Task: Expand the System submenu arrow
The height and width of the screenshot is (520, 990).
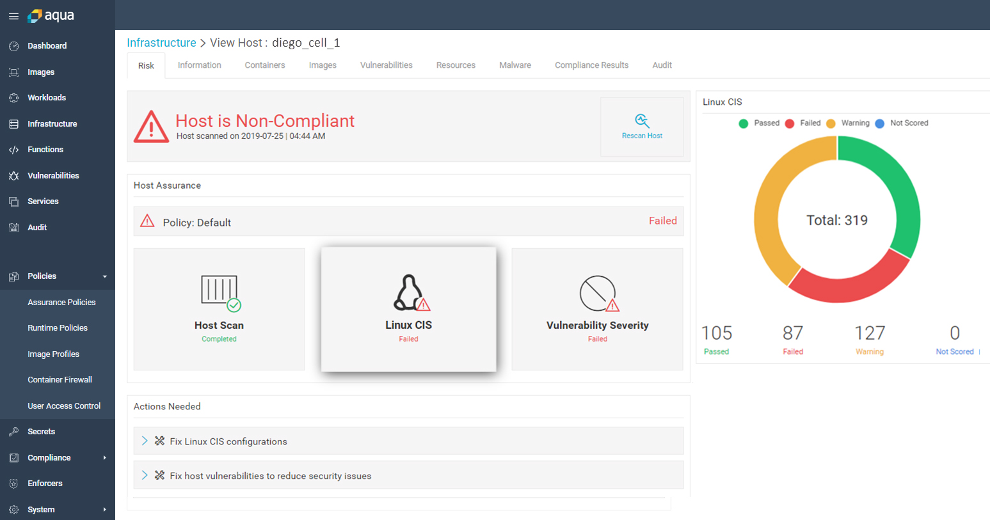Action: click(105, 510)
